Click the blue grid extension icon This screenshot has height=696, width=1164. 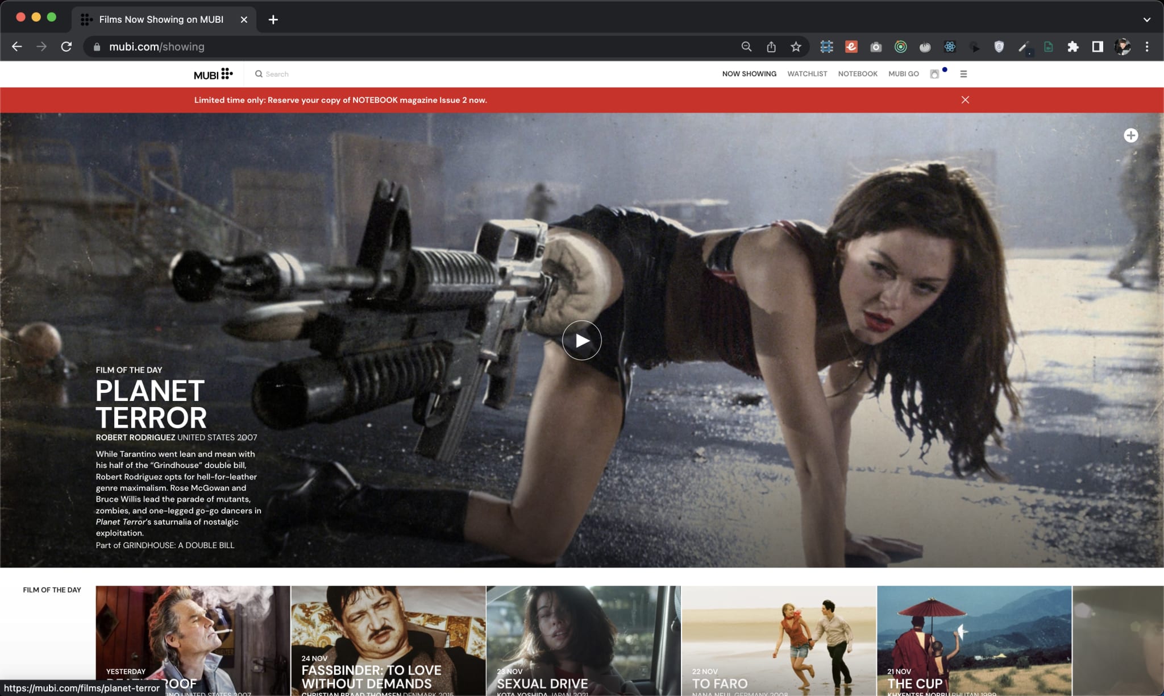(827, 47)
